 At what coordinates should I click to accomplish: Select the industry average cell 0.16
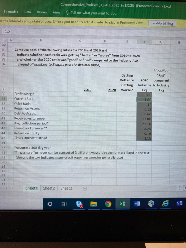[x=144, y=134]
